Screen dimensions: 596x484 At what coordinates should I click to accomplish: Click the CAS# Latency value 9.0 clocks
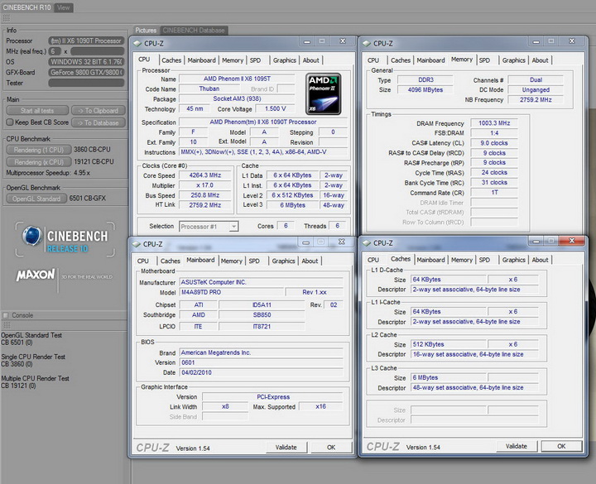[x=494, y=143]
